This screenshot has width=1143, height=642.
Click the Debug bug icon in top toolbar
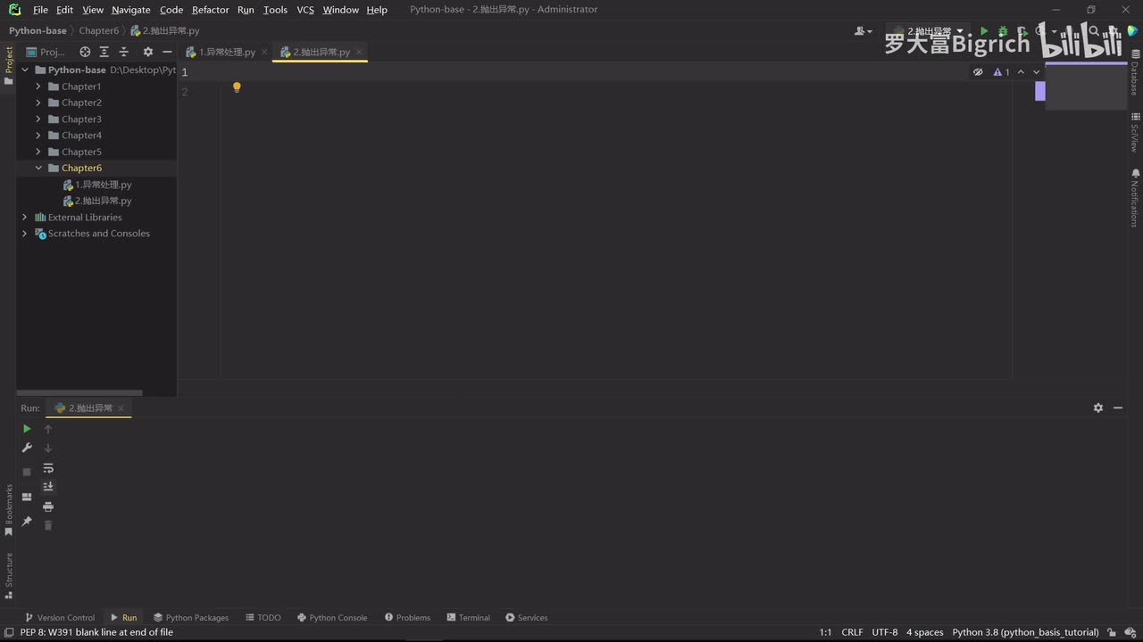1003,31
